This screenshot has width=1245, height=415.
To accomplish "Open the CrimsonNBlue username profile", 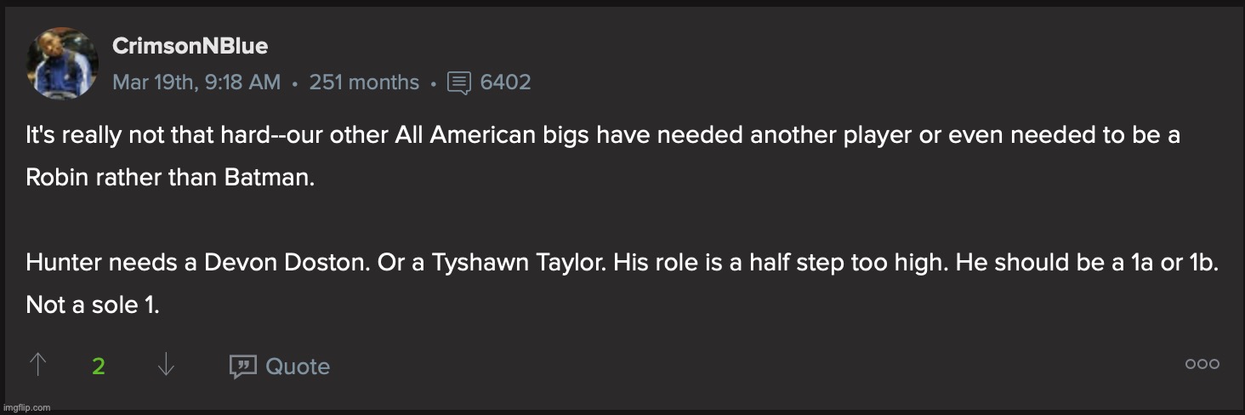I will (x=190, y=47).
